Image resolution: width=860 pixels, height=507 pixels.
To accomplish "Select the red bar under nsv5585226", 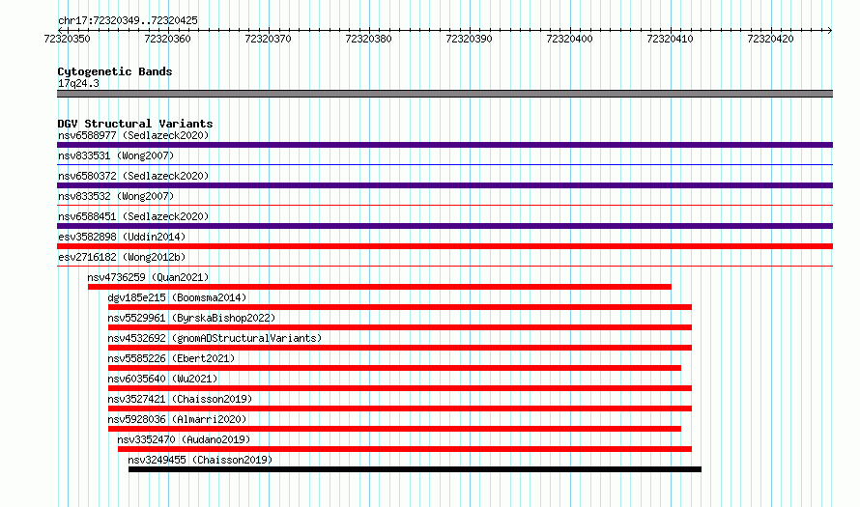I will click(x=394, y=368).
